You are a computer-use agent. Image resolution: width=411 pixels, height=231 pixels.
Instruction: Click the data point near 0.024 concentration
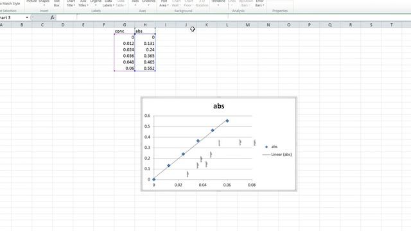(x=183, y=154)
